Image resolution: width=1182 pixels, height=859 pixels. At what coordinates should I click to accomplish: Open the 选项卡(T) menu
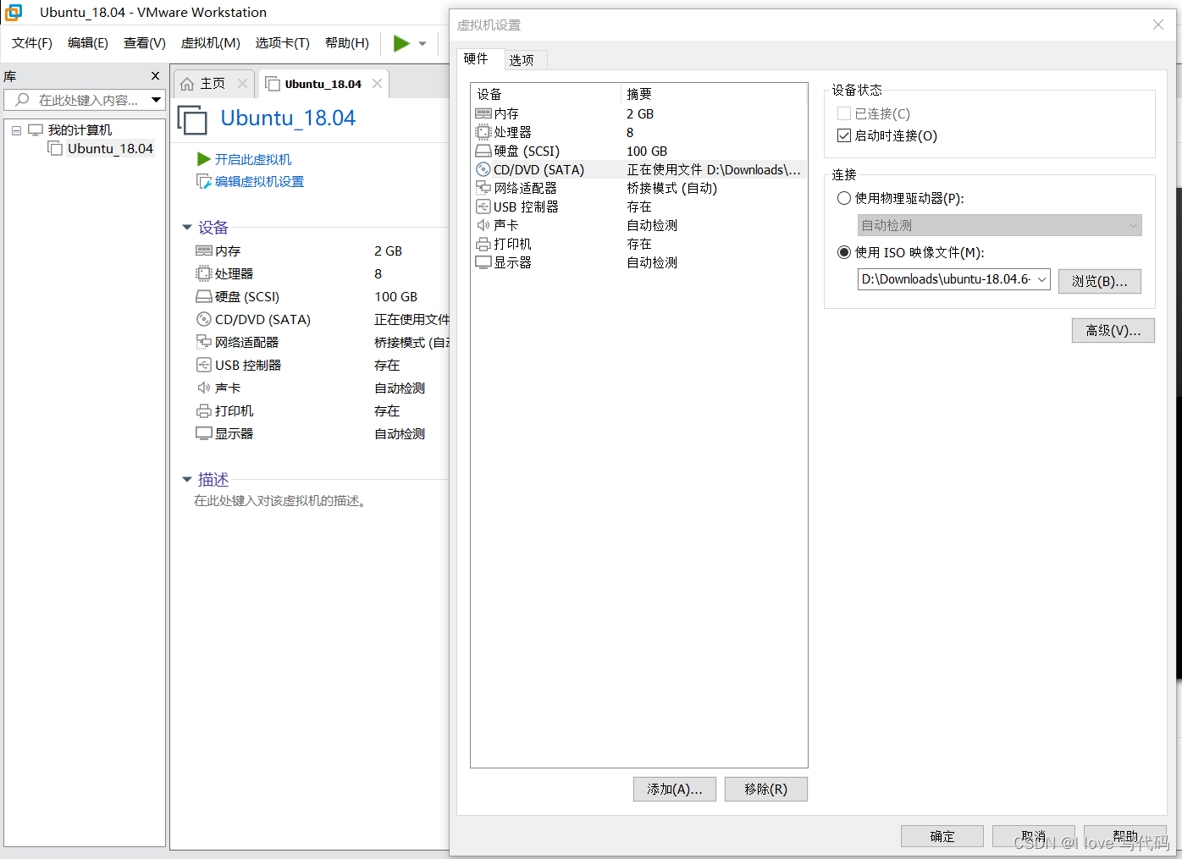[x=283, y=43]
